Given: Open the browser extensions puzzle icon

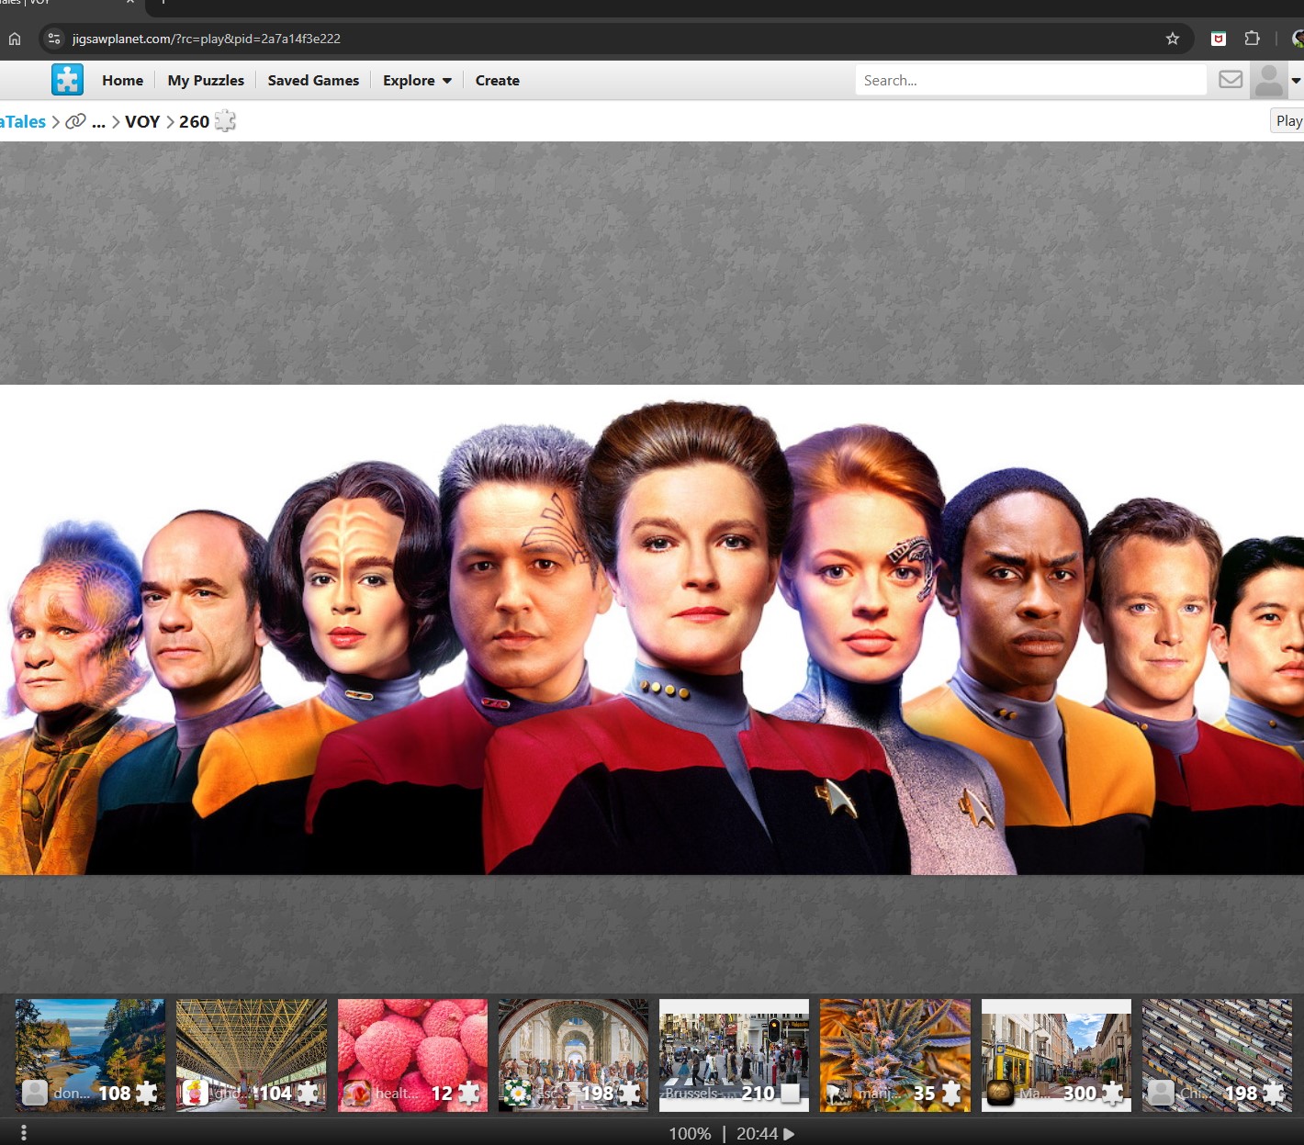Looking at the screenshot, I should tap(1252, 39).
